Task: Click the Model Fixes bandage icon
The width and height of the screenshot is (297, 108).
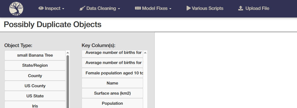Action: tap(138, 8)
